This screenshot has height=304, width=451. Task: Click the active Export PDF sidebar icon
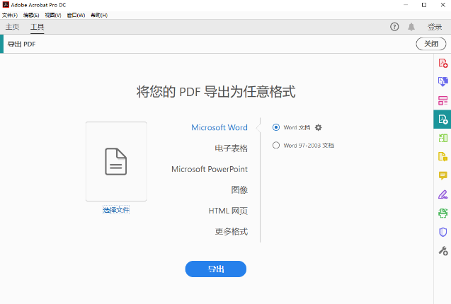(443, 119)
